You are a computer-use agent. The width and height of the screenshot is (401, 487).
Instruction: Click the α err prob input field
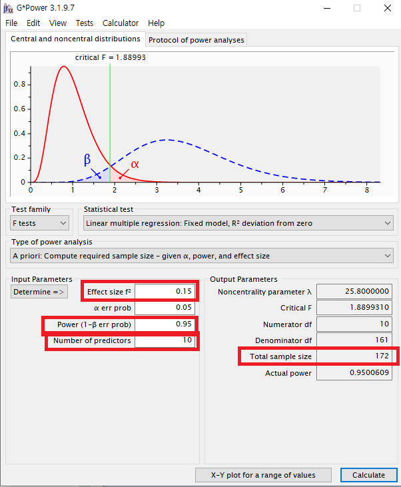coord(165,308)
